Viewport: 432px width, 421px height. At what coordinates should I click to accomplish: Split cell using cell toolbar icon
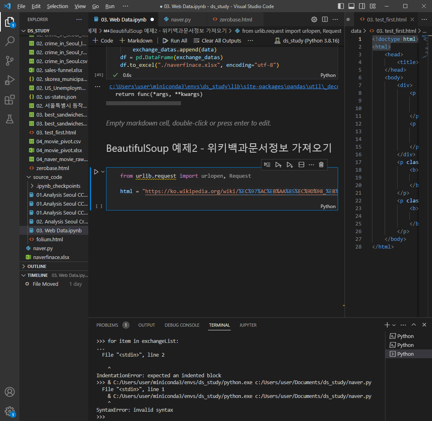point(301,165)
